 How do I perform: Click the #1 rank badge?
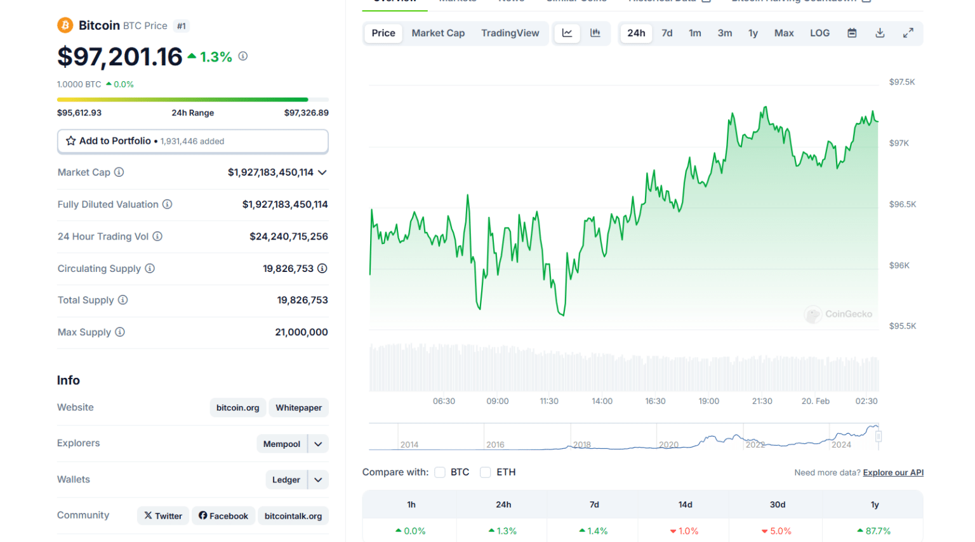[x=182, y=26]
